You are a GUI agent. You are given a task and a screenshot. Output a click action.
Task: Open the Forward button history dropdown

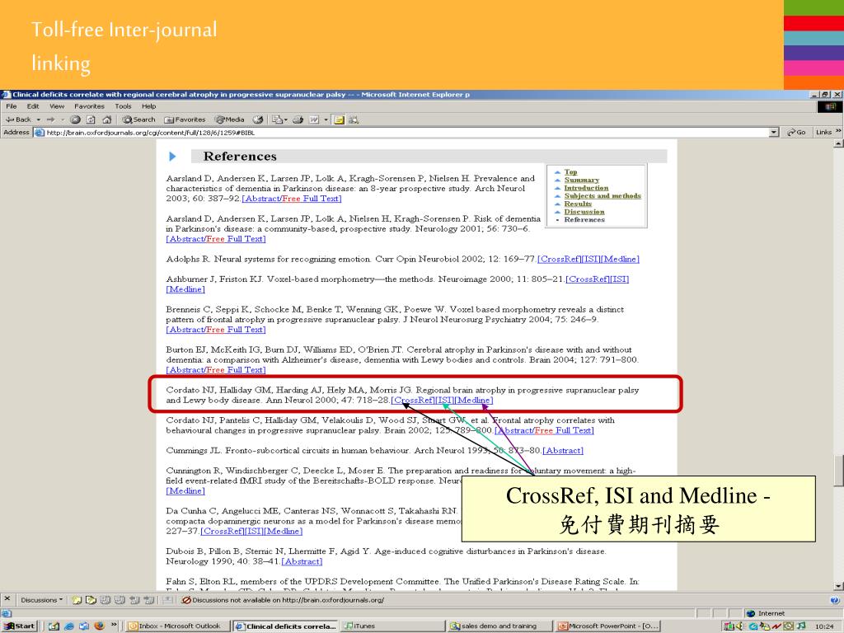(63, 120)
